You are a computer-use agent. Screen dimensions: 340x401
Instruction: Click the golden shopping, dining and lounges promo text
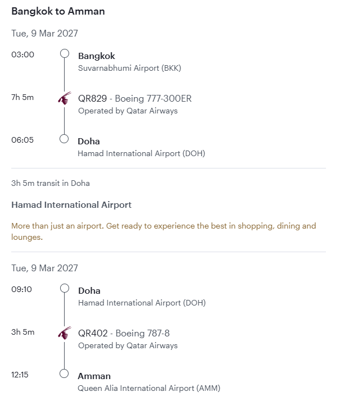pos(164,231)
